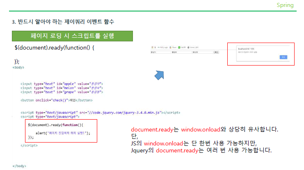Click the heading '3. 반드시 알아야 하는 제이쿼리 이벤트 함수'
Screen dimensions: 304x170
click(x=63, y=21)
